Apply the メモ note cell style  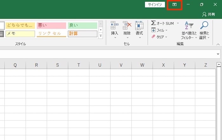[x=20, y=34]
